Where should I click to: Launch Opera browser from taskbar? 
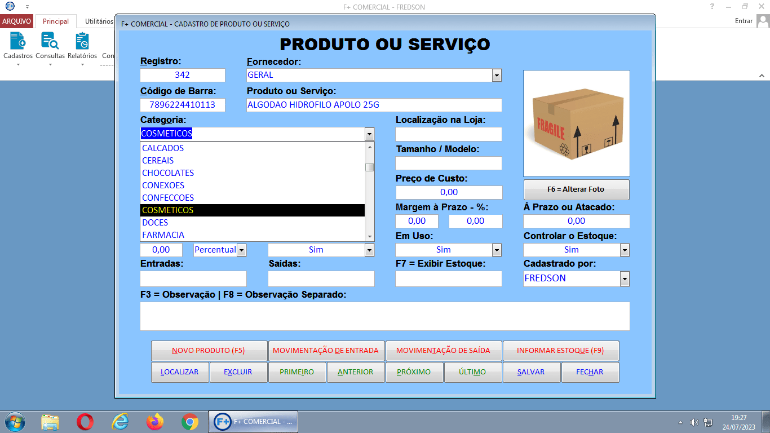(85, 422)
